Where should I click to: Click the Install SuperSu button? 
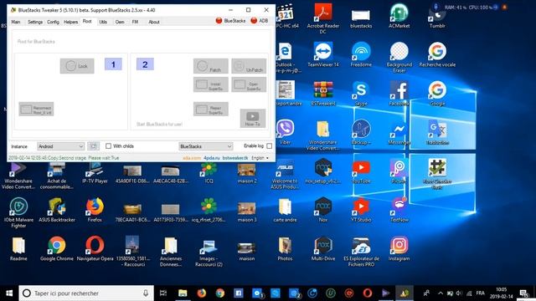210,84
